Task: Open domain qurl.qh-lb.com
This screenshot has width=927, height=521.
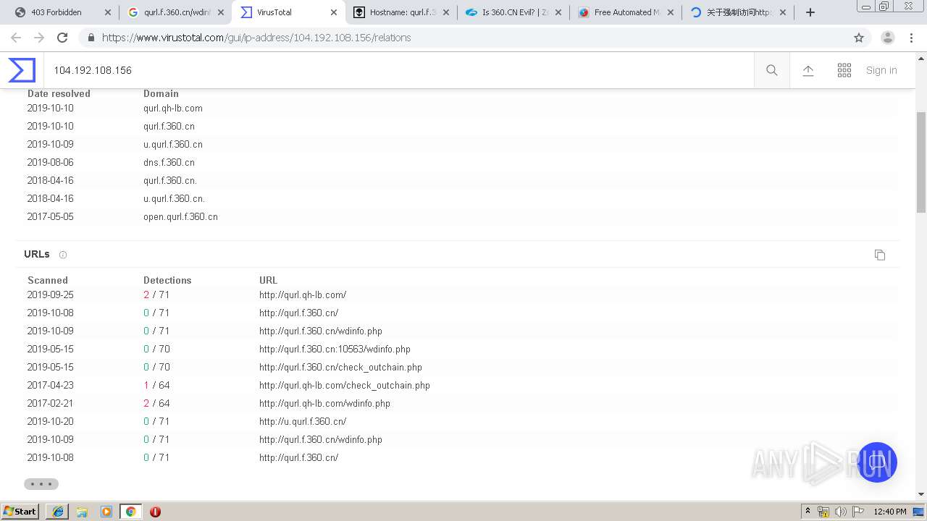Action: pos(173,108)
